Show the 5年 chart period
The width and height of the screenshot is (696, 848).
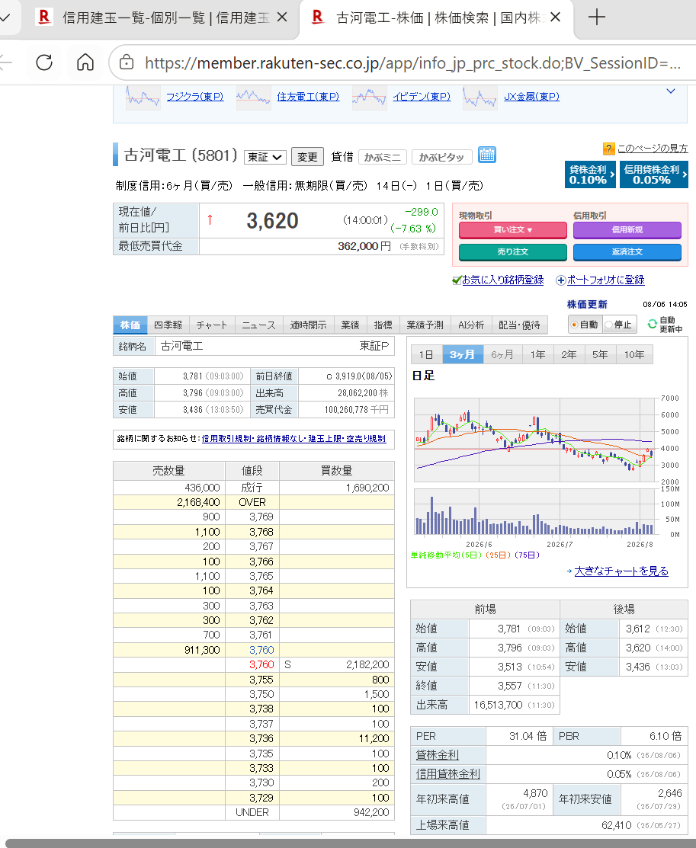[x=600, y=355]
